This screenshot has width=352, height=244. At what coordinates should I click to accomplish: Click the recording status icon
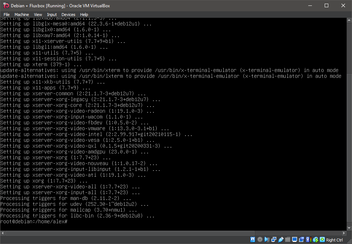pos(301,239)
